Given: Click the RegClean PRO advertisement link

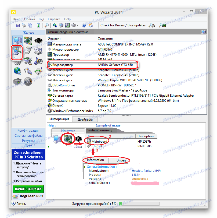Looking at the screenshot, I should coord(28,196).
